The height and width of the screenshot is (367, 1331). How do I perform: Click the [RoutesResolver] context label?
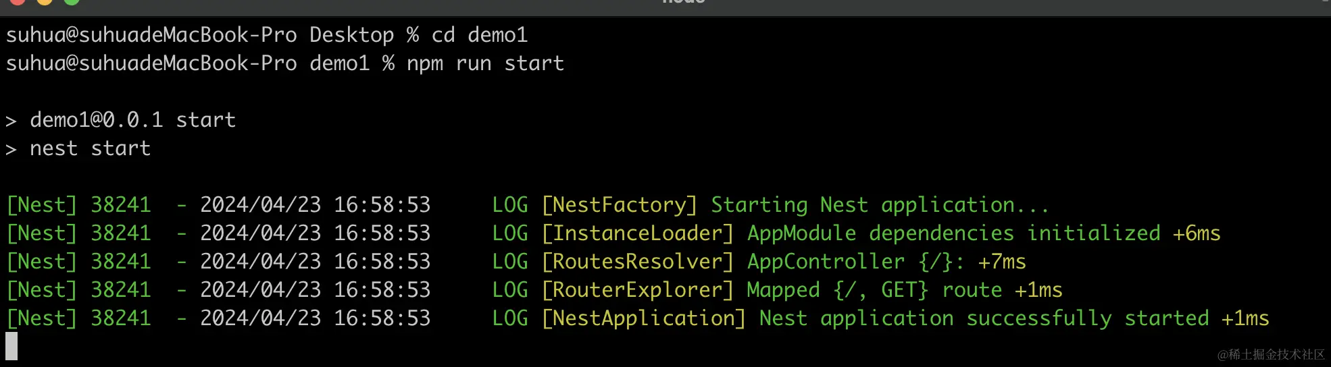[x=637, y=262]
